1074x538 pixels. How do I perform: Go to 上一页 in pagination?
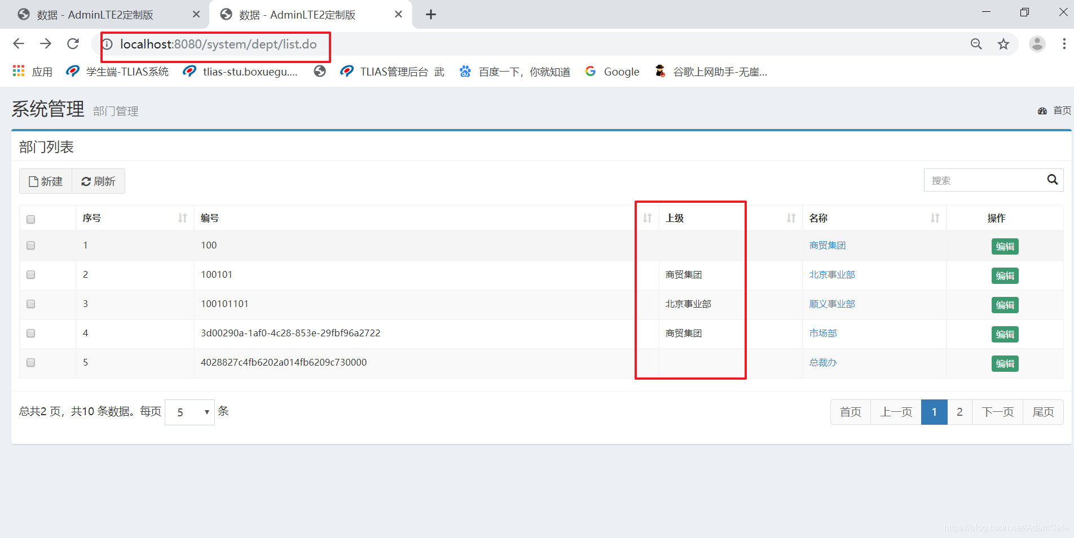coord(896,412)
